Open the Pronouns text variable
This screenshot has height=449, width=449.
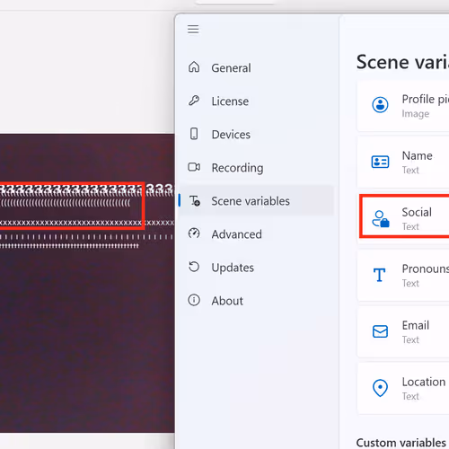pyautogui.click(x=403, y=276)
